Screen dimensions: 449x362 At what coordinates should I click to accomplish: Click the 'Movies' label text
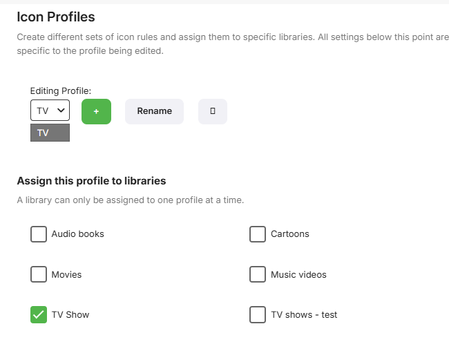[x=66, y=274]
